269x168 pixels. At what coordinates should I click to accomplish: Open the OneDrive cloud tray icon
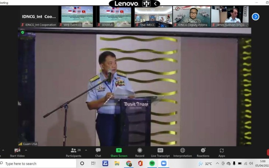[x=228, y=164]
